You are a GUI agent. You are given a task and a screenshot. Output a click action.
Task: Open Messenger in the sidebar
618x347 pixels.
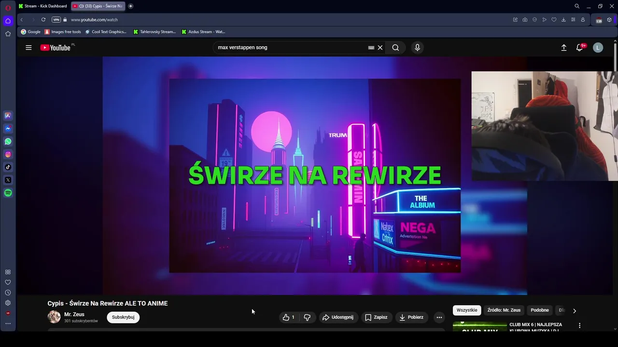click(8, 129)
